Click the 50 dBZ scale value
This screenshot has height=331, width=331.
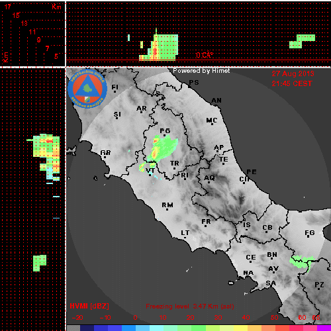point(274,318)
